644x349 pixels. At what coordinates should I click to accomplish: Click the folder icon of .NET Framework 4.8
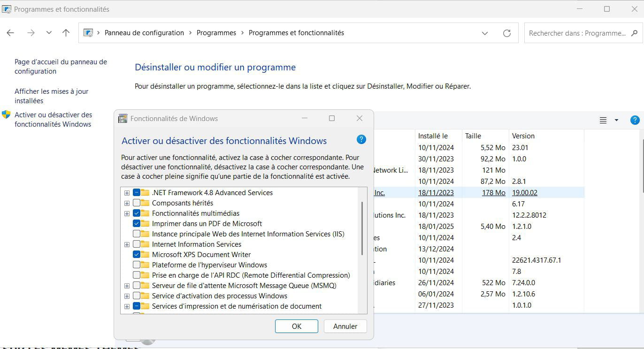coord(145,193)
